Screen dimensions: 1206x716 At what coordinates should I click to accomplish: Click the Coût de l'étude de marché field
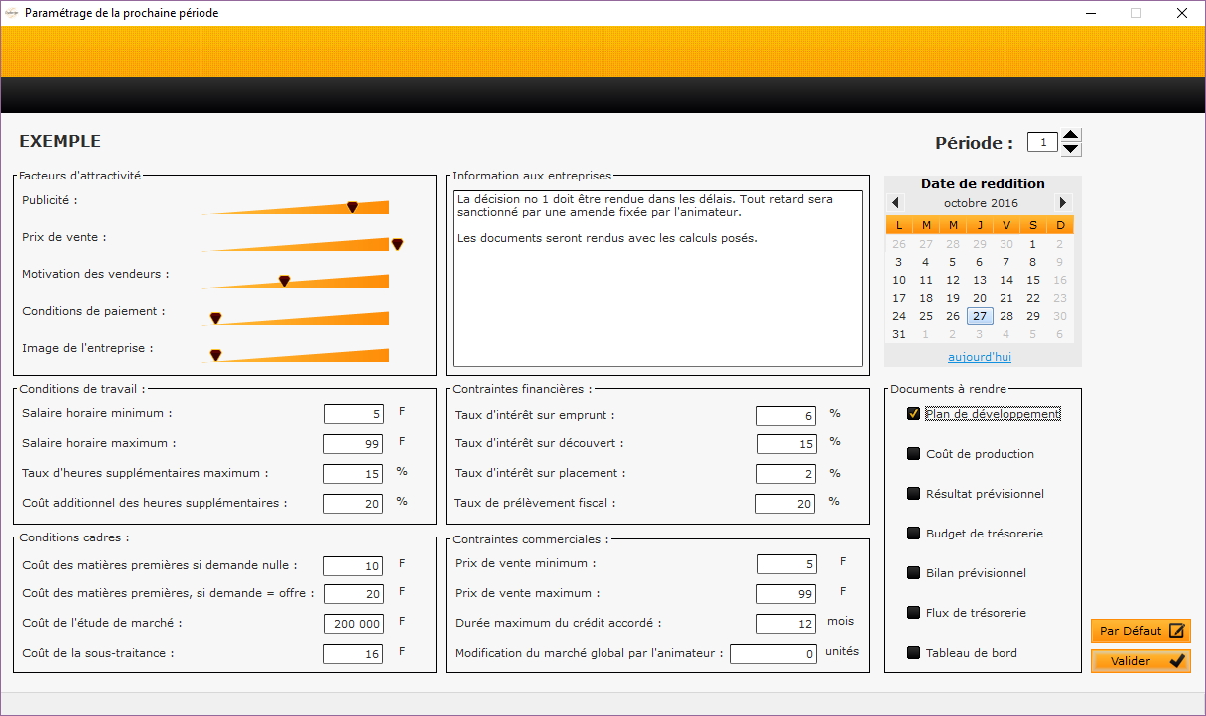(354, 624)
